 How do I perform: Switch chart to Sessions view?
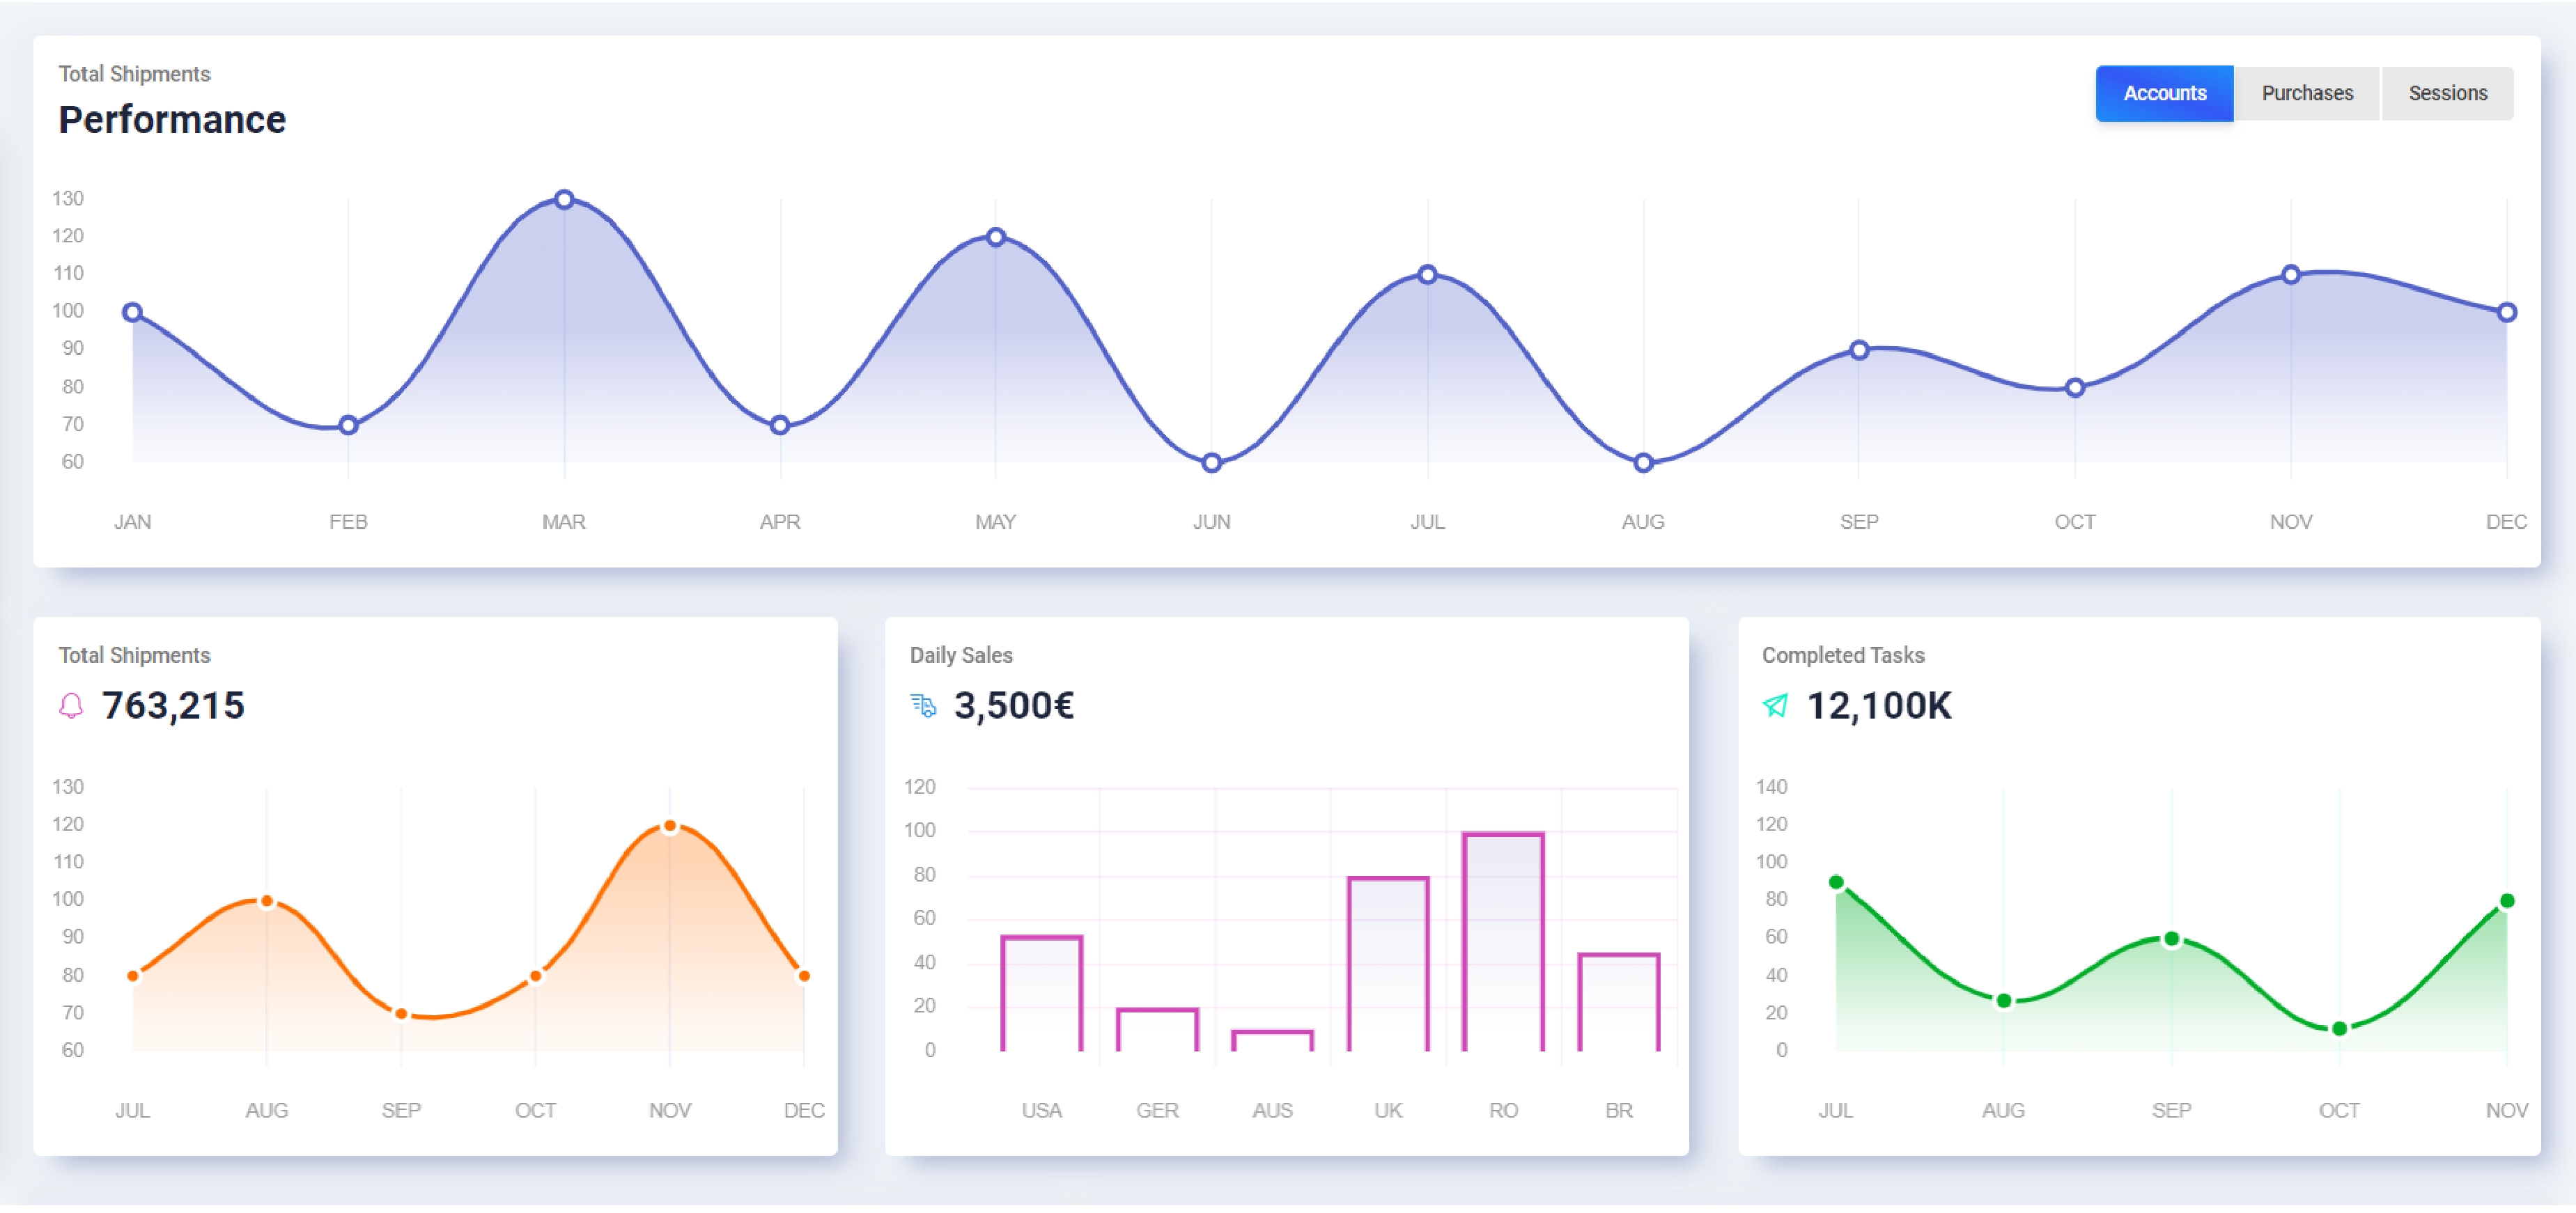pyautogui.click(x=2447, y=93)
